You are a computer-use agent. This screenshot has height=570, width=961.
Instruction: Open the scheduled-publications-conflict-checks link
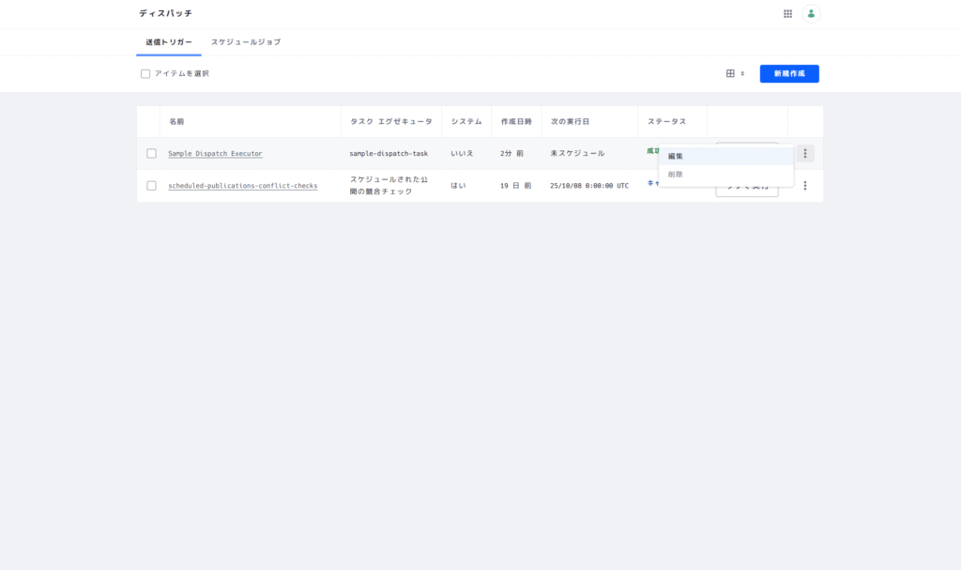pos(242,186)
